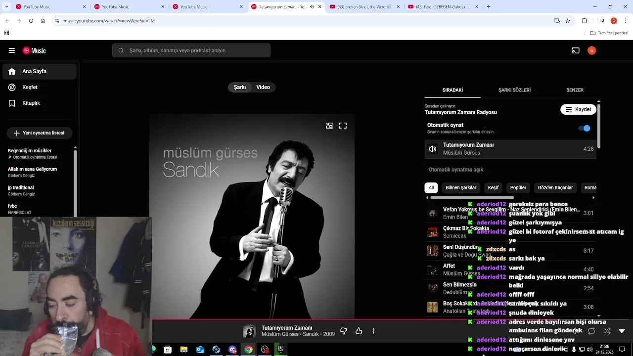Viewport: 633px width, 356px height.
Task: Select the Keşif filter chip
Action: (493, 188)
